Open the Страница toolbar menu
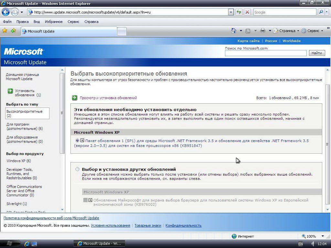The width and height of the screenshot is (331, 248). coord(286,31)
